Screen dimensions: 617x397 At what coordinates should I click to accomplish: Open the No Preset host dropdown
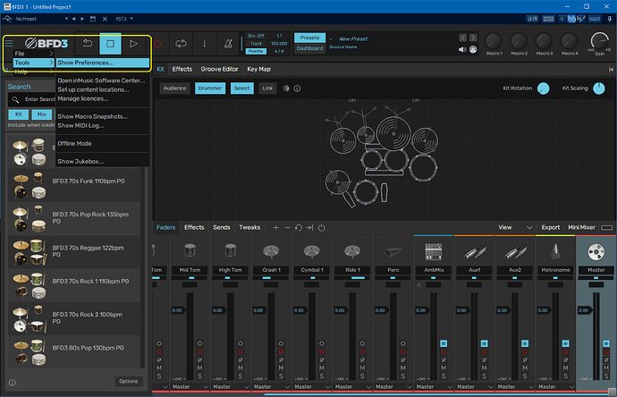point(41,19)
